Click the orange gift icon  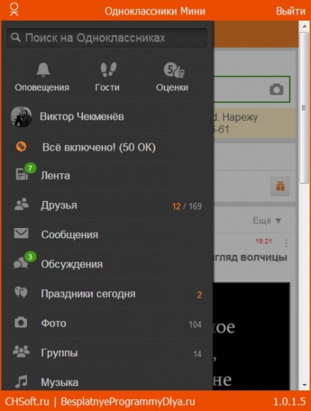[280, 186]
